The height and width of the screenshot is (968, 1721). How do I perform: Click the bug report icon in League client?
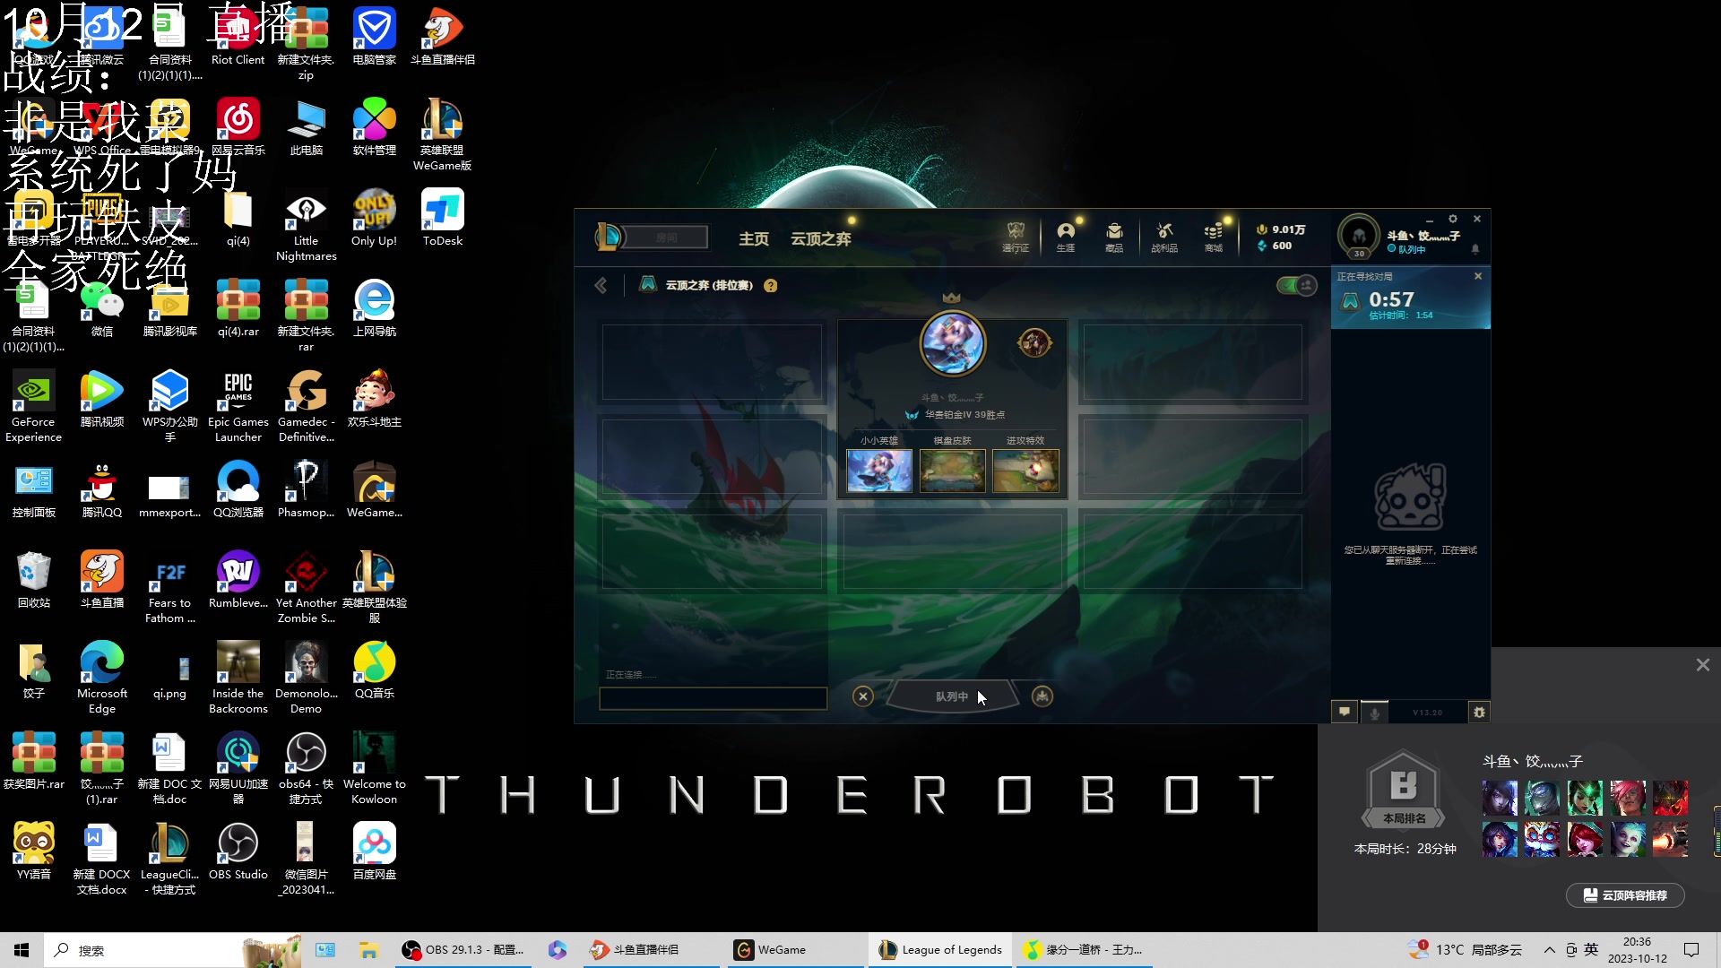1479,712
